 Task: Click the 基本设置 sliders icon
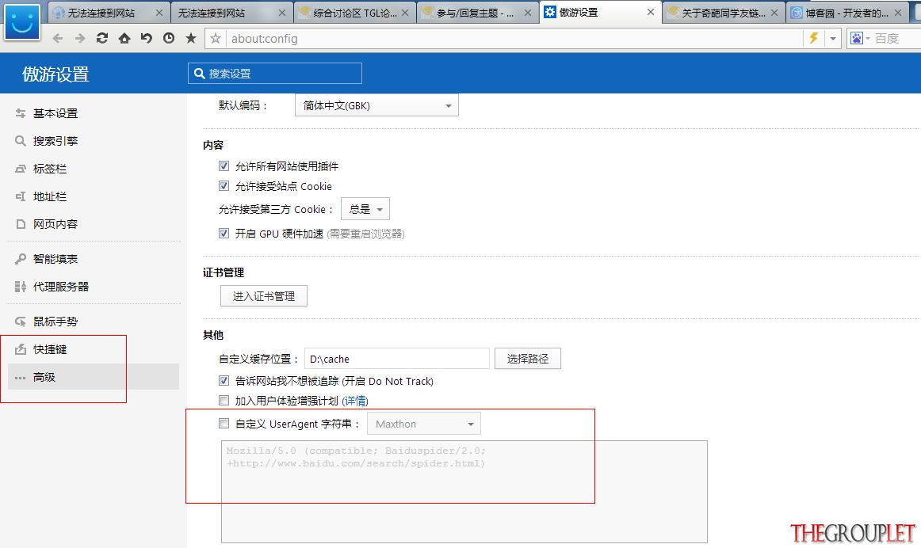pos(21,113)
